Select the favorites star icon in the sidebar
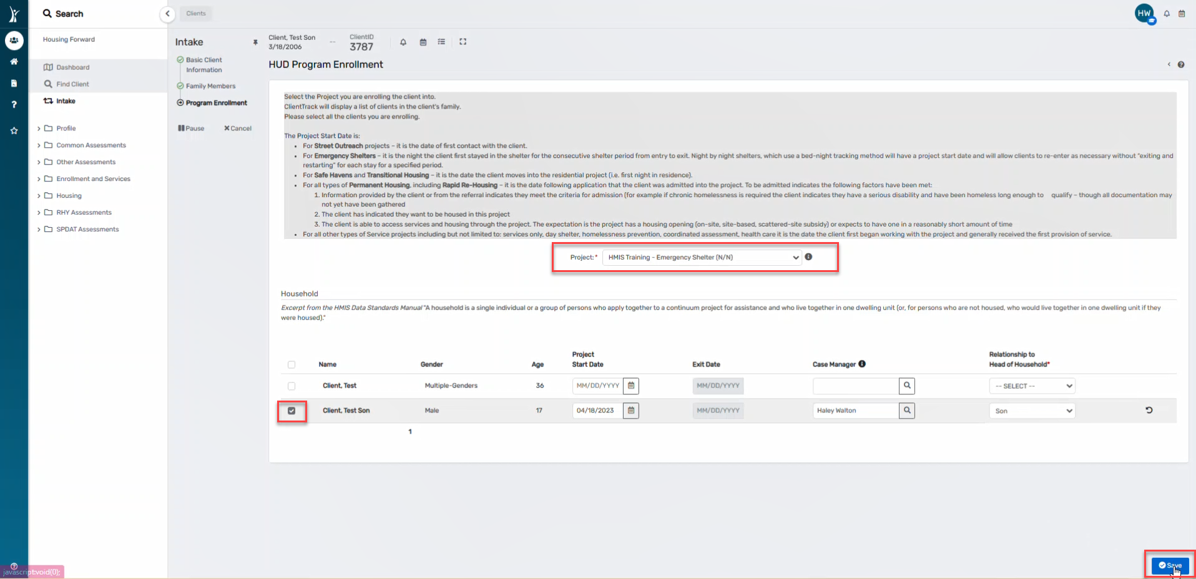Image resolution: width=1196 pixels, height=579 pixels. pyautogui.click(x=14, y=130)
